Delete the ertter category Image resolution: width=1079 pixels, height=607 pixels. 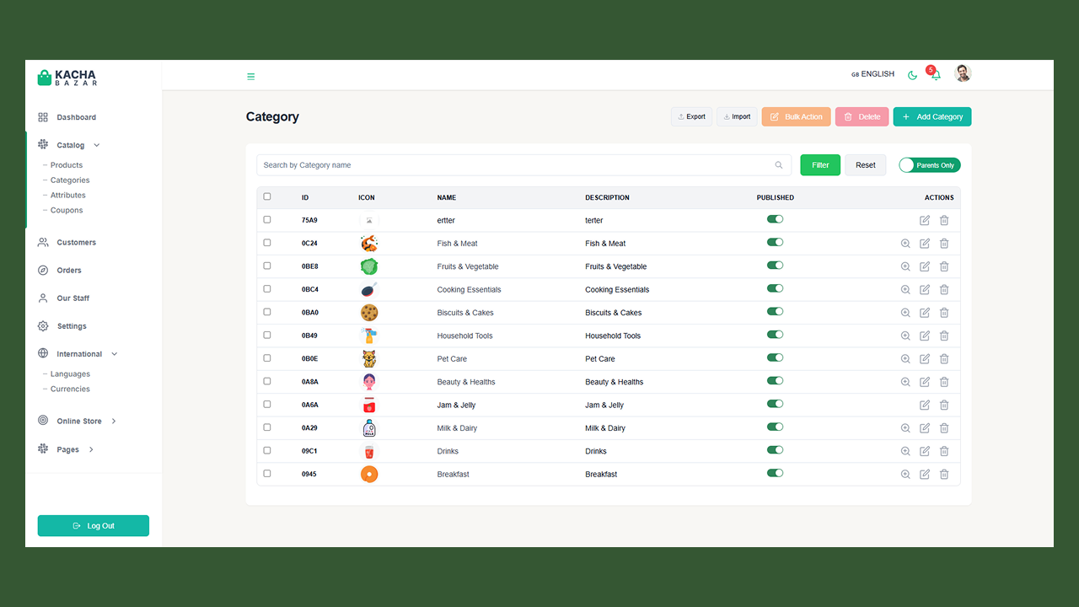(x=944, y=220)
